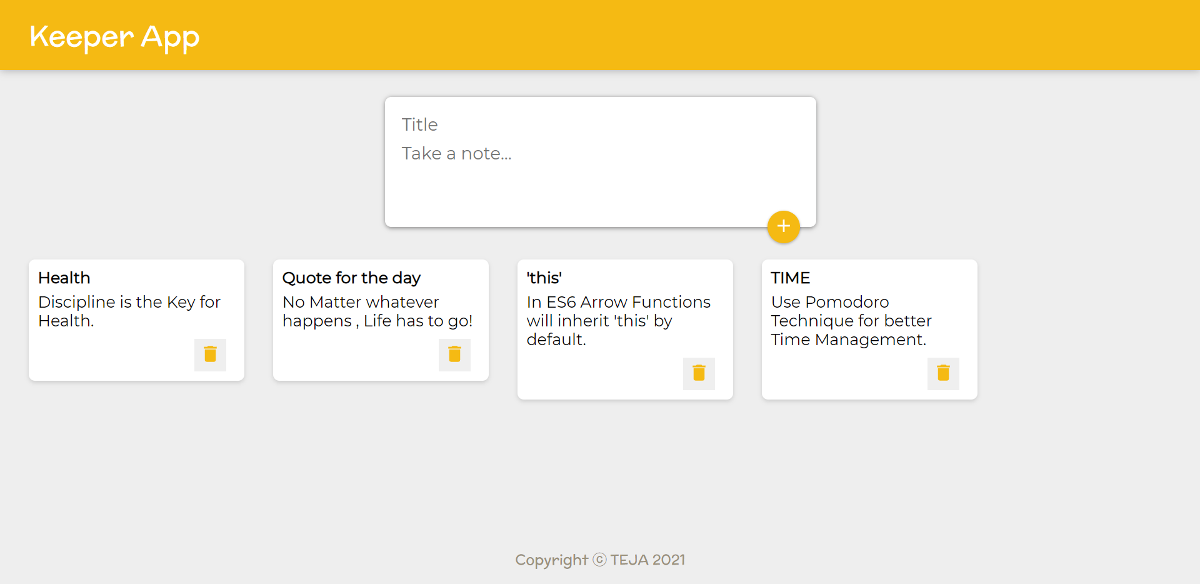Click the yellow header bar
The height and width of the screenshot is (584, 1200).
coord(600,35)
